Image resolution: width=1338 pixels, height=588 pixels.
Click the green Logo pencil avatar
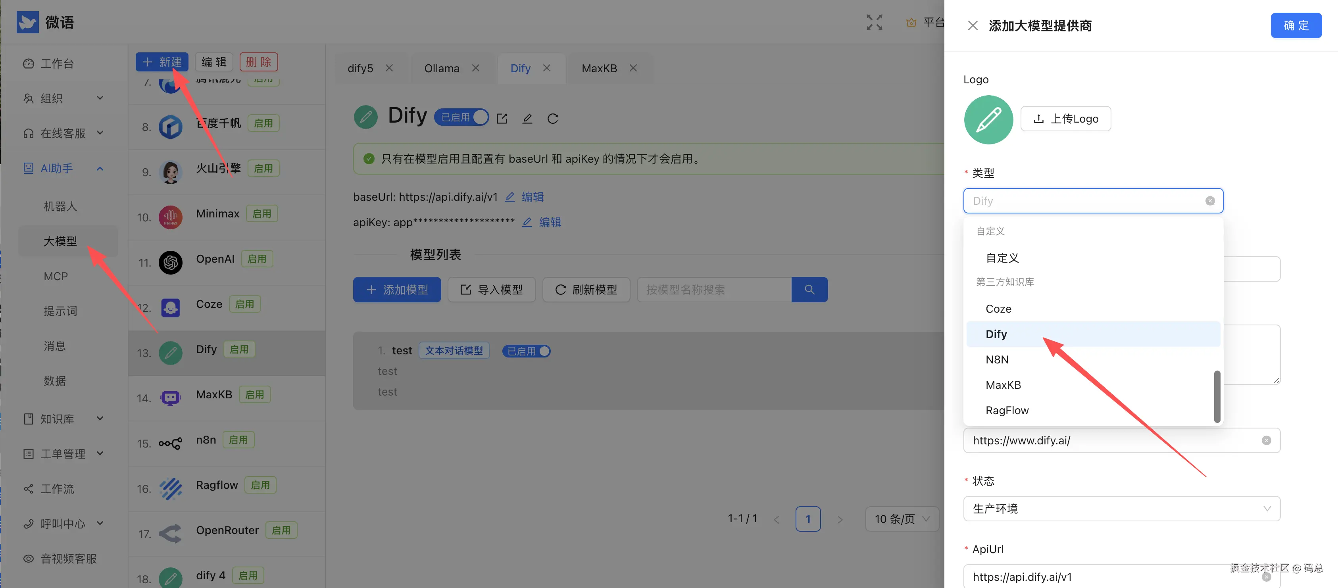click(988, 119)
